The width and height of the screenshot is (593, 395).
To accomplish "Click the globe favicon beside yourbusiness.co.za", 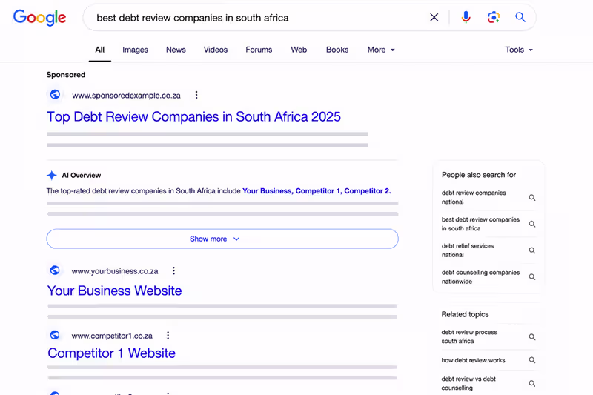I will pos(55,270).
